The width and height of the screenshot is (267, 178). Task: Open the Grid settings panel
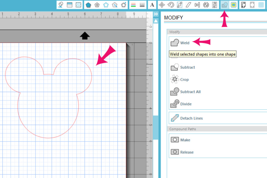point(261,5)
